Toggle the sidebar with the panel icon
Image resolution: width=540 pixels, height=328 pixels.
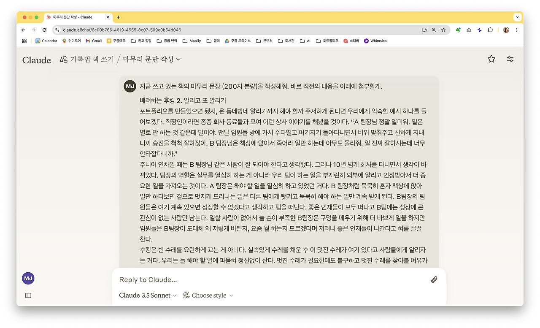coord(28,295)
